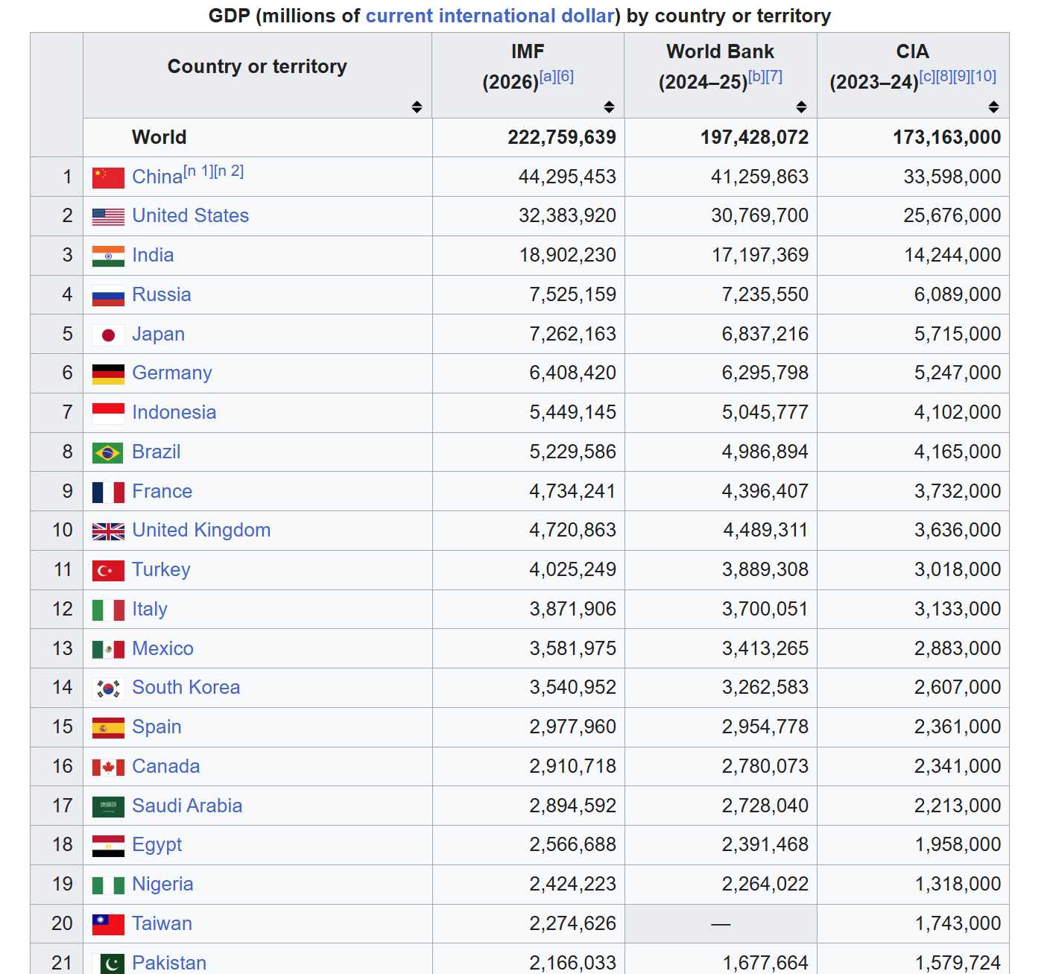This screenshot has height=974, width=1053.
Task: Open the China article link
Action: coord(157,177)
